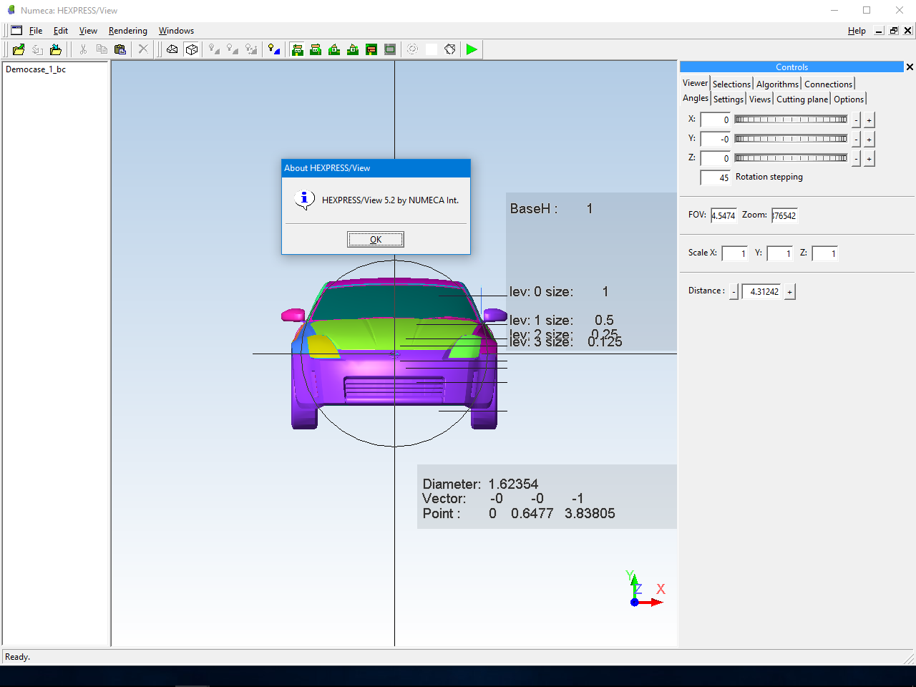The height and width of the screenshot is (687, 916).
Task: Decrease Y angle with minus button
Action: (856, 140)
